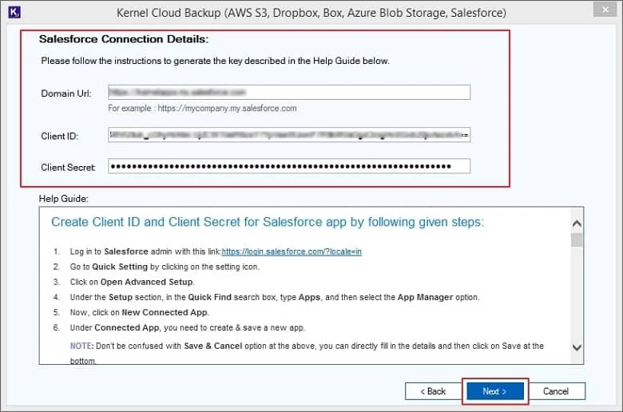Click the NOTE about Save & Cancel
623x412 pixels.
click(x=307, y=353)
